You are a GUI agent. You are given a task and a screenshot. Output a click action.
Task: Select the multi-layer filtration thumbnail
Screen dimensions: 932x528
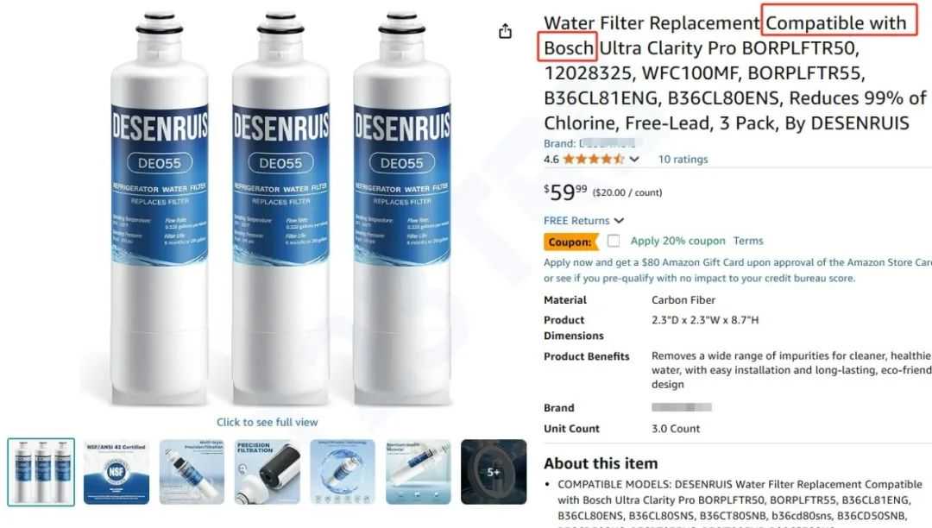point(192,472)
